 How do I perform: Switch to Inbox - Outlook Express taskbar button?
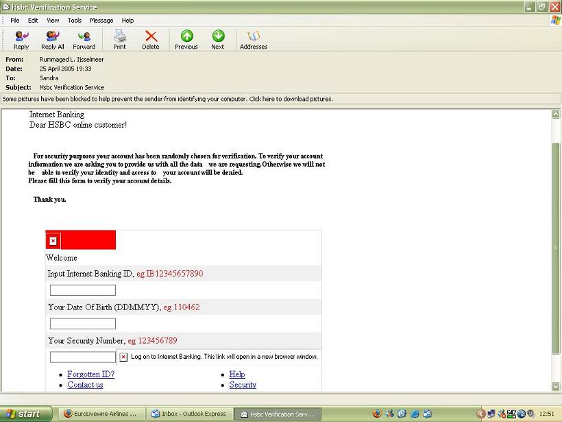(190, 414)
